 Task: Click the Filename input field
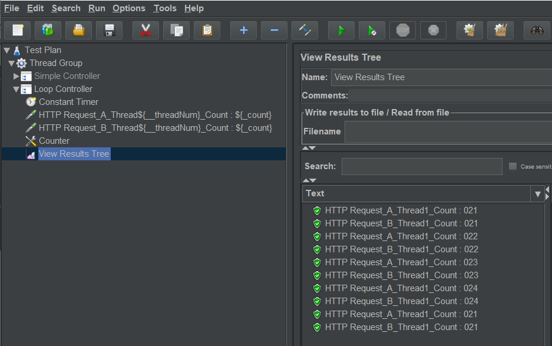coord(448,132)
